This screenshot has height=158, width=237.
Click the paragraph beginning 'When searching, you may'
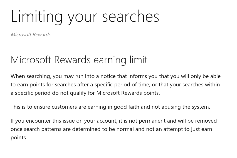pos(116,84)
